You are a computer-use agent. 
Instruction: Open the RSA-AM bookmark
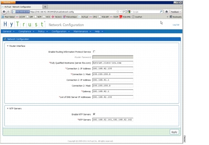(x=104, y=17)
